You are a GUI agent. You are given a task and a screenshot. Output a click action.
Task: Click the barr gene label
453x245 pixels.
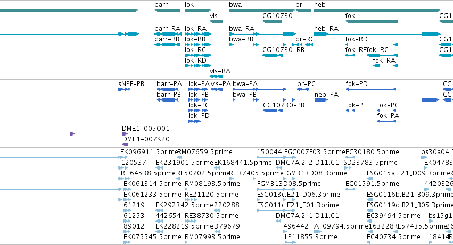coord(161,5)
